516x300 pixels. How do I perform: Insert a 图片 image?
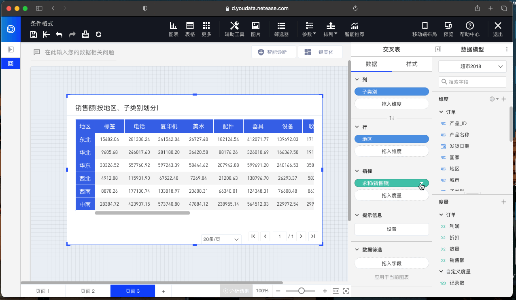point(256,29)
